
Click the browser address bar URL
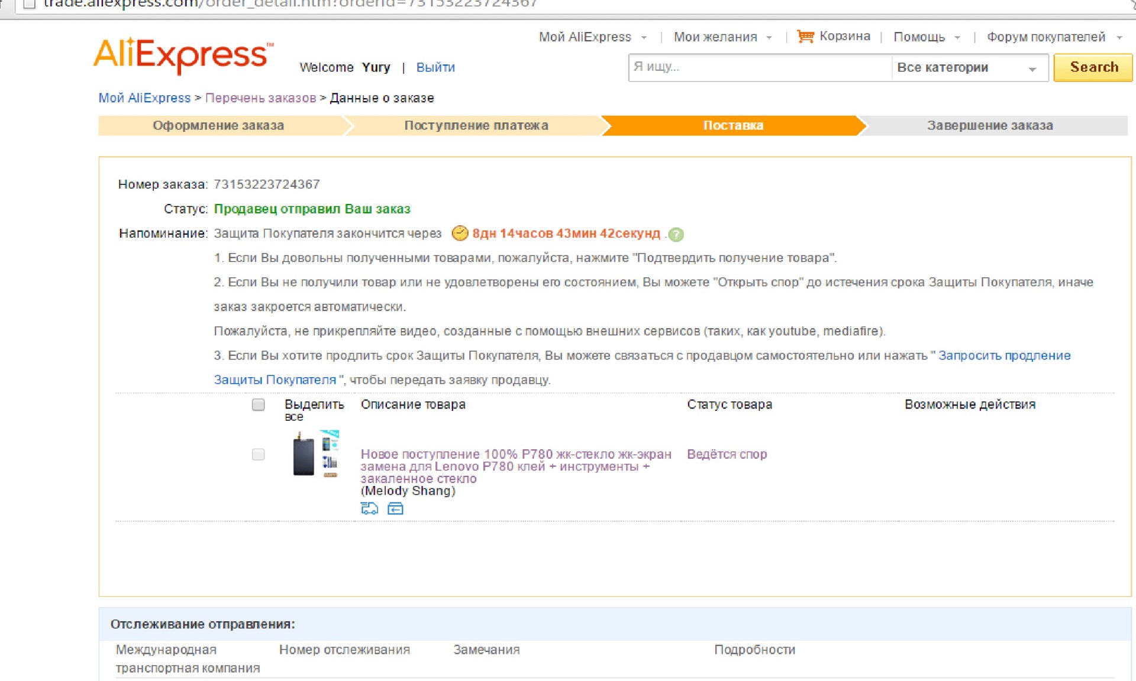click(290, 5)
